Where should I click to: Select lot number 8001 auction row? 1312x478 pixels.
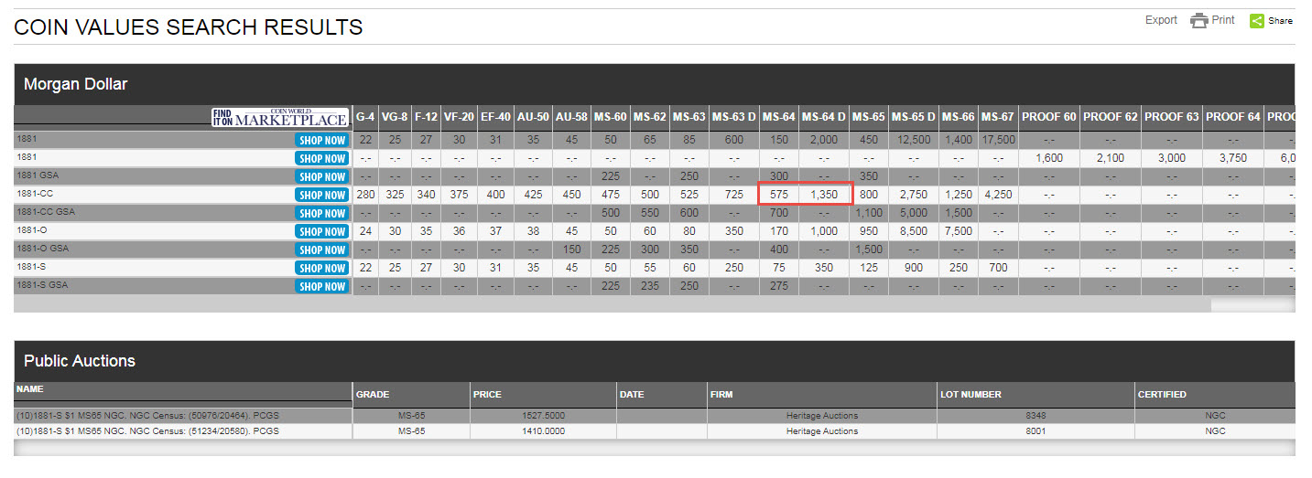(1034, 430)
